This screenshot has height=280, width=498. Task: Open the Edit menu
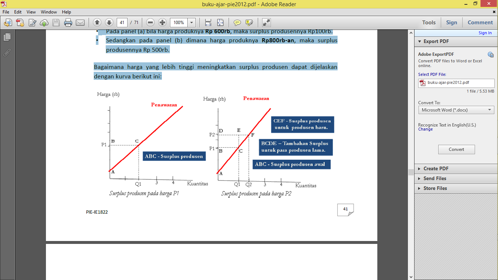(18, 12)
